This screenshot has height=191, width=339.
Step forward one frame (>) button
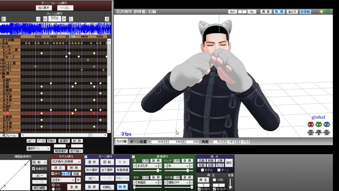click(64, 19)
